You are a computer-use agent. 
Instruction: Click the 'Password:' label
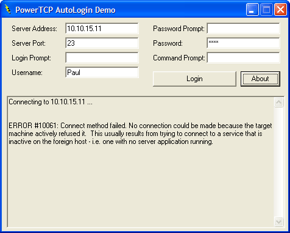[168, 43]
